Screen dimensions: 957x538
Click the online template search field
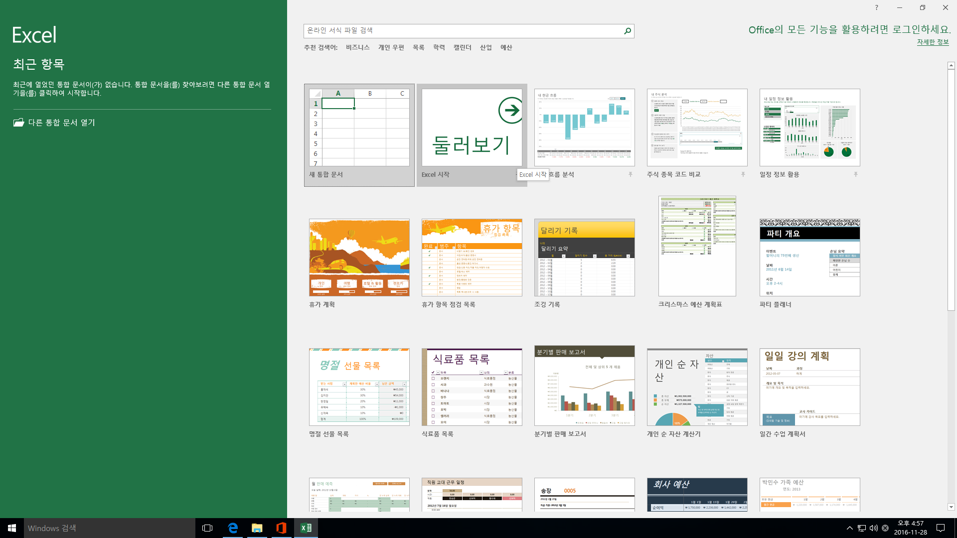464,31
